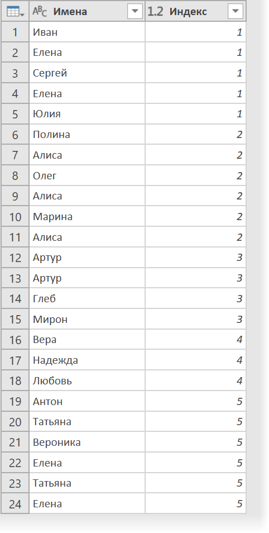The width and height of the screenshot is (269, 533).
Task: Select the Имена column header
Action: (87, 12)
